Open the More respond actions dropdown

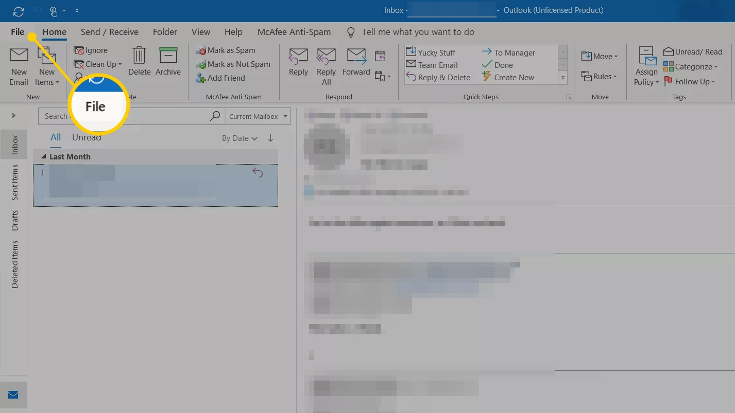382,77
